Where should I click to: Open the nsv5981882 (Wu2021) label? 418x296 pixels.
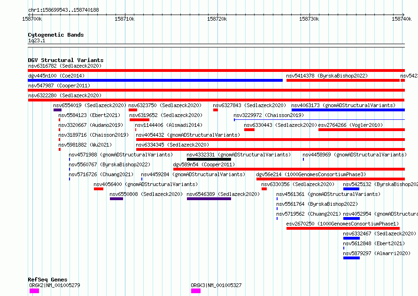(85, 145)
